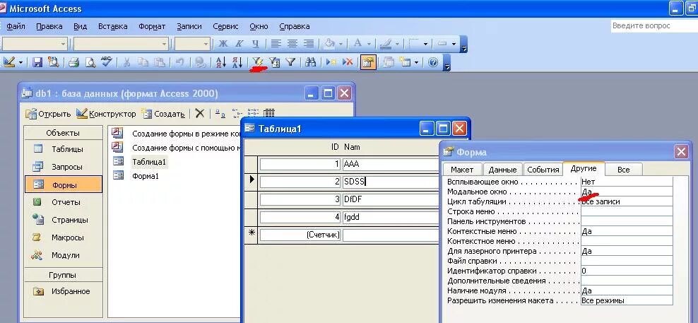Switch db1 window to large icons view
Viewport: 698px width, 323px height.
(x=220, y=114)
